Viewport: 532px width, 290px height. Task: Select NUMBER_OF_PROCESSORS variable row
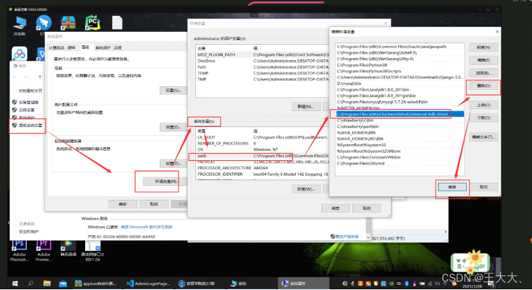coord(262,144)
